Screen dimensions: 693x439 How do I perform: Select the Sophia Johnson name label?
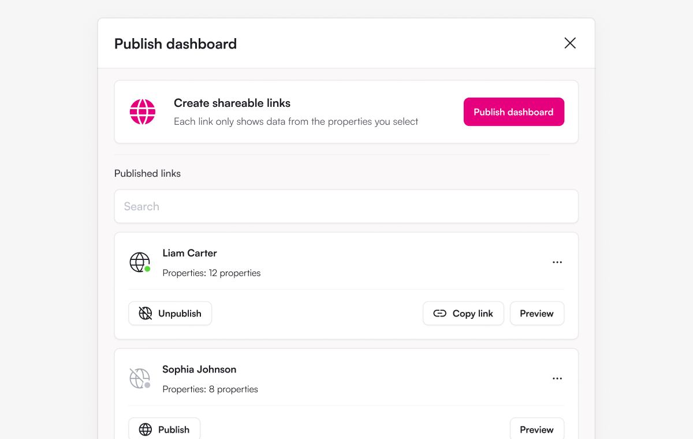tap(199, 369)
